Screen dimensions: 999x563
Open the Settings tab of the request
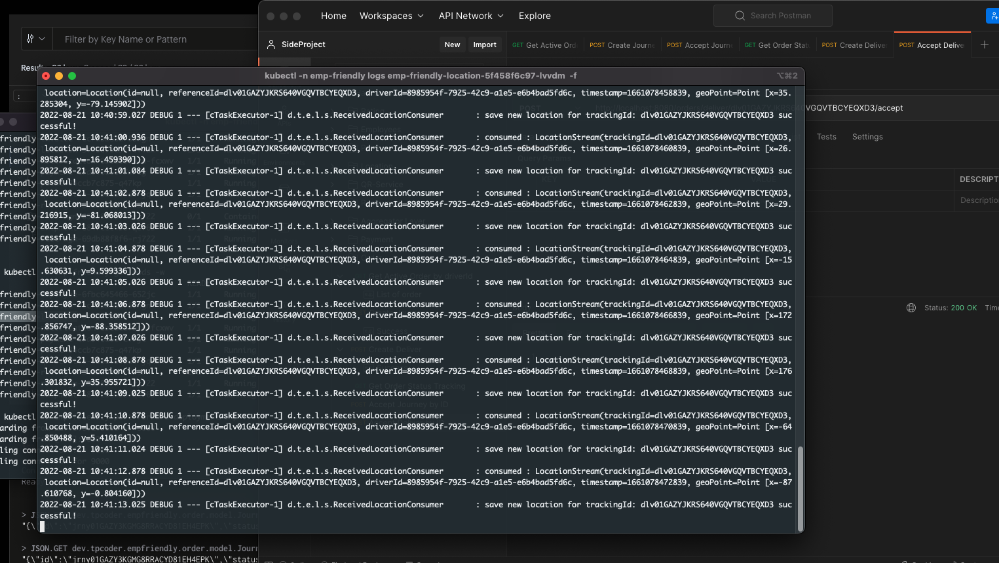[867, 137]
